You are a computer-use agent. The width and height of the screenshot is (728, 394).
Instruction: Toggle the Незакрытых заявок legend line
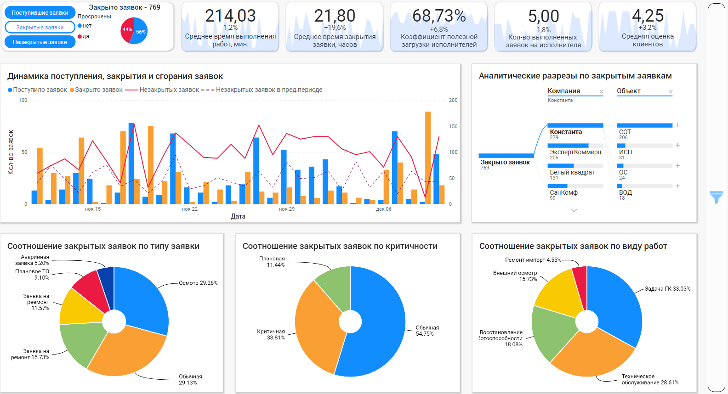162,90
